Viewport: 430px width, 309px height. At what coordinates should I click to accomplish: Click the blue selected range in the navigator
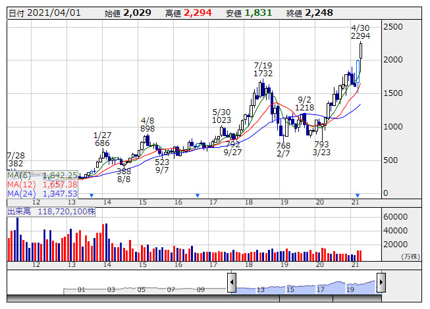tap(306, 287)
